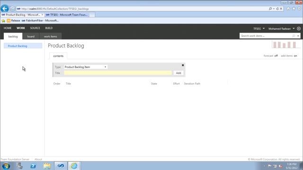Screen dimensions: 303x170
Task: Click the Effort column header
Action: coord(176,84)
